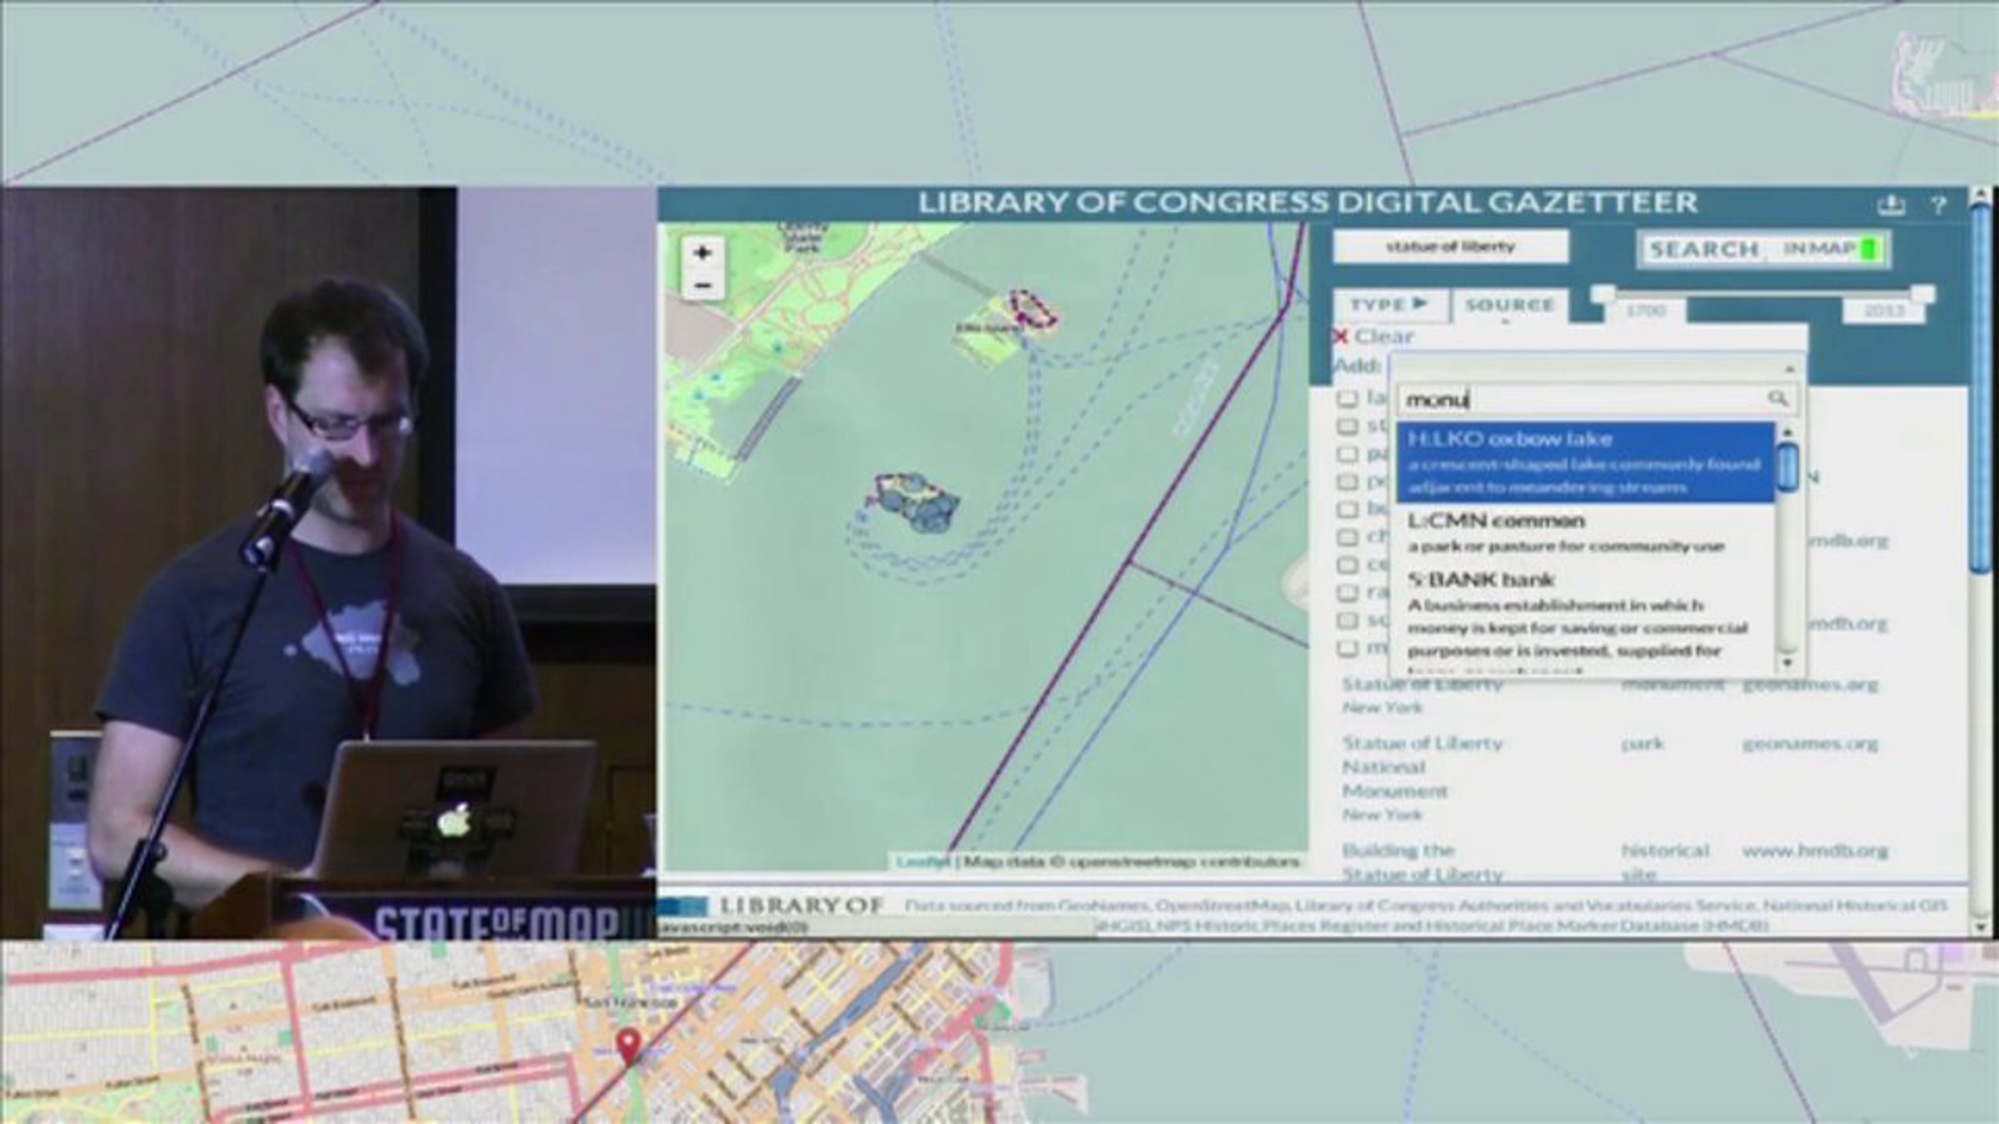
Task: Tick the checkbox beside the 'po' label
Action: [x=1347, y=481]
